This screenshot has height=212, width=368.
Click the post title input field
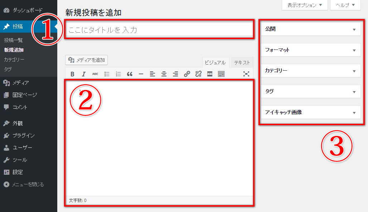pos(159,29)
